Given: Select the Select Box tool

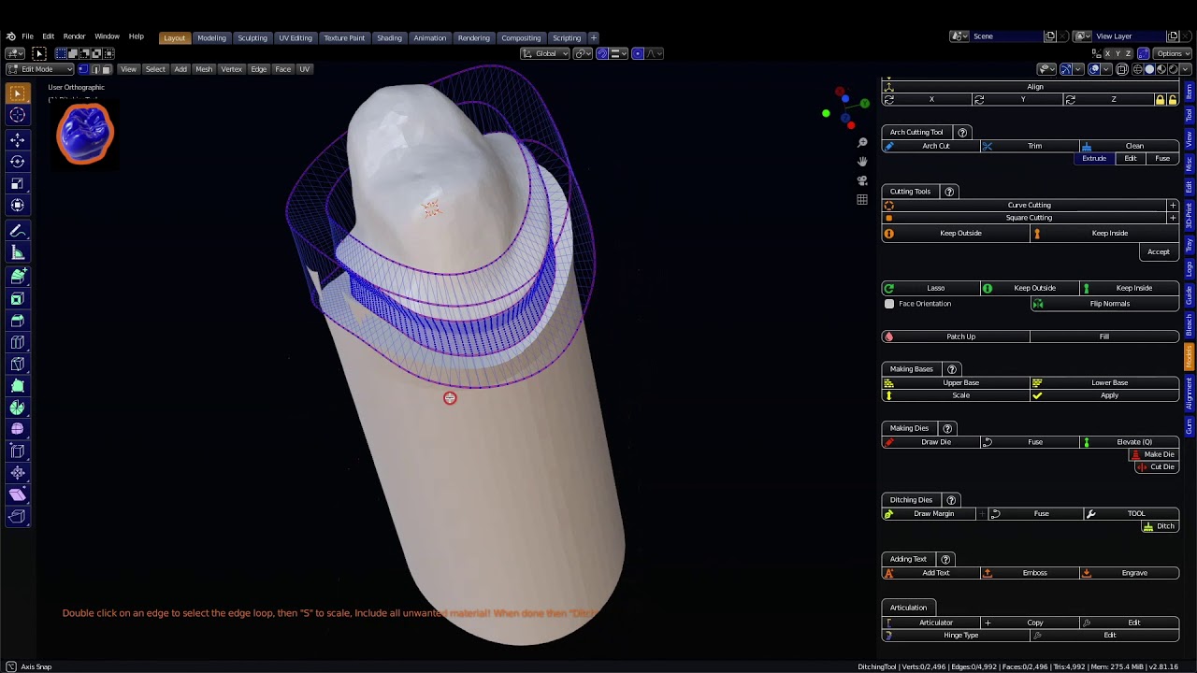Looking at the screenshot, I should [17, 93].
